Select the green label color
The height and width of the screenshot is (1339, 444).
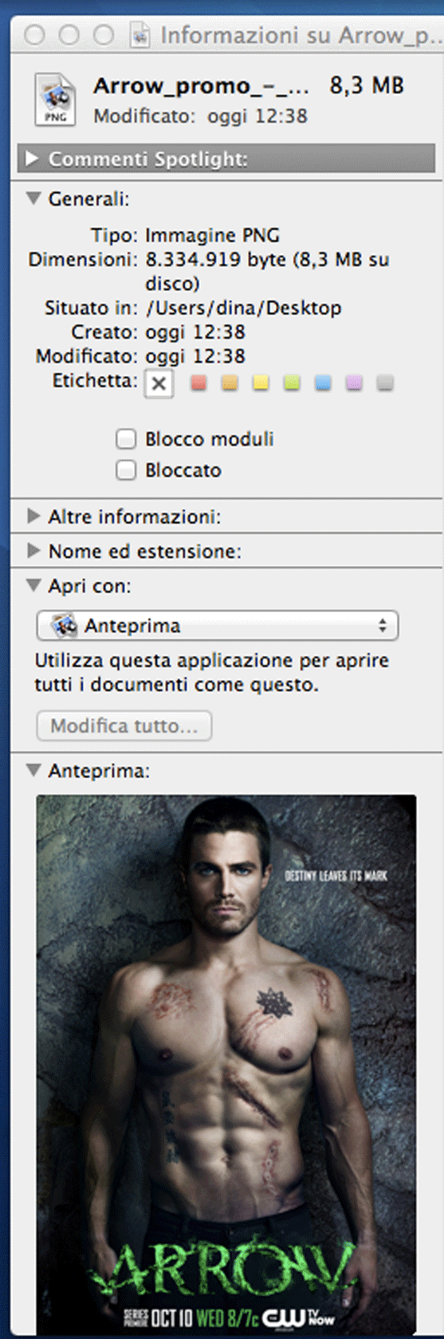pos(292,383)
